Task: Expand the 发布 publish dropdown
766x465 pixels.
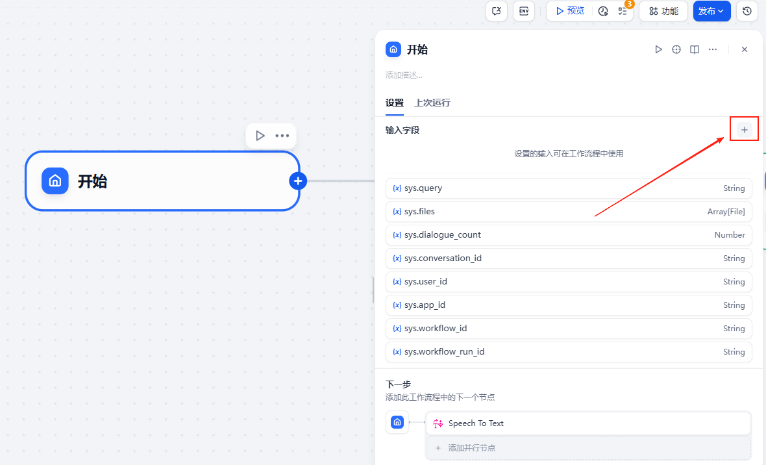Action: pos(711,11)
